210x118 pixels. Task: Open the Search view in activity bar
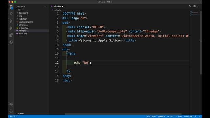(11, 14)
